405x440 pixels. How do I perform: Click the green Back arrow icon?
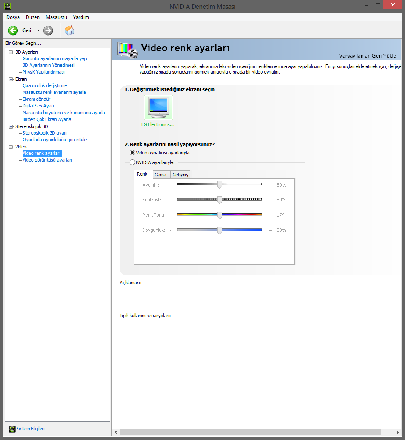pos(13,30)
